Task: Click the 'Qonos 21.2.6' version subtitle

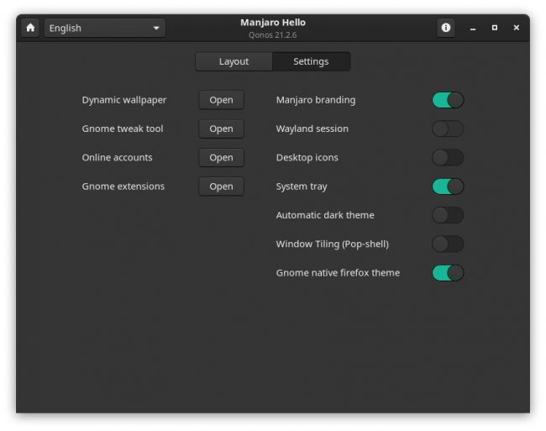Action: click(273, 35)
